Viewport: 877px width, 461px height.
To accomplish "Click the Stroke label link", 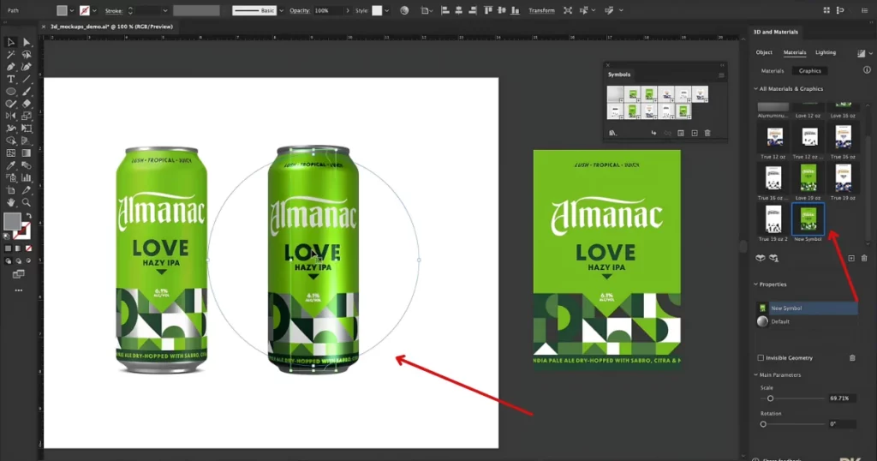I will click(114, 10).
